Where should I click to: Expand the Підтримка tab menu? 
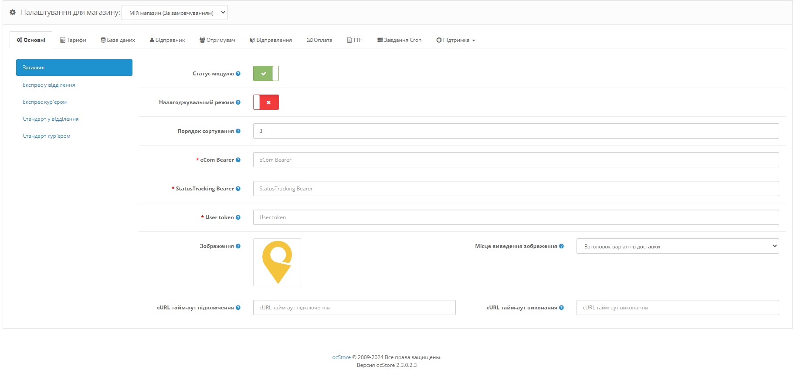click(455, 40)
